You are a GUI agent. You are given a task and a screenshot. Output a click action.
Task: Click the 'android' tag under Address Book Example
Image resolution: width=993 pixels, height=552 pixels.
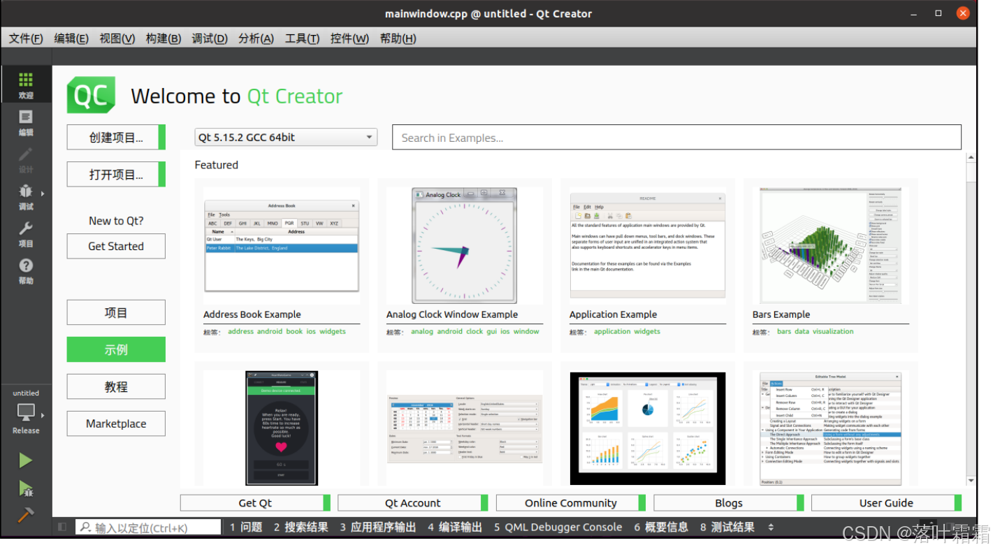click(x=270, y=331)
